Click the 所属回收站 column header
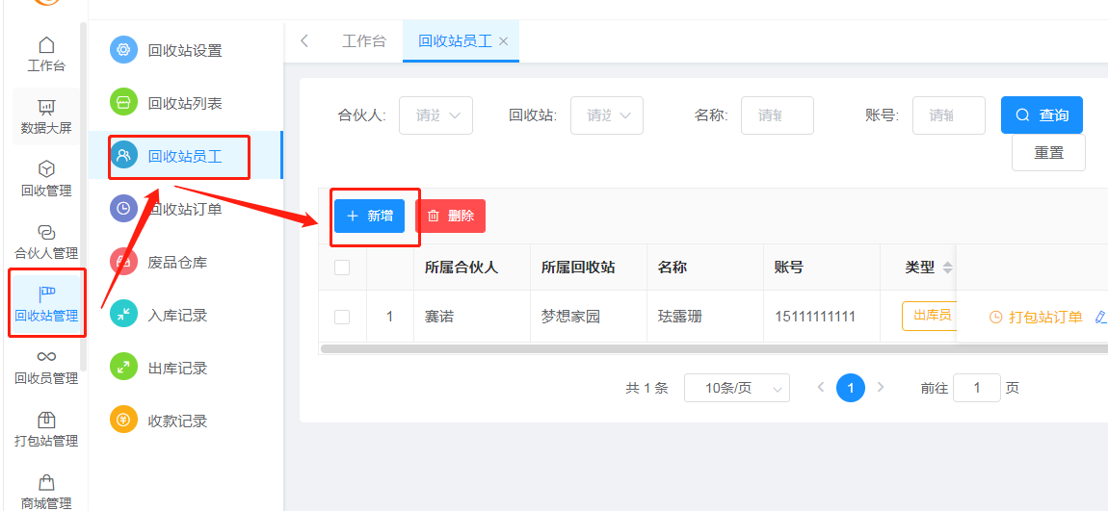The image size is (1108, 511). [x=578, y=268]
